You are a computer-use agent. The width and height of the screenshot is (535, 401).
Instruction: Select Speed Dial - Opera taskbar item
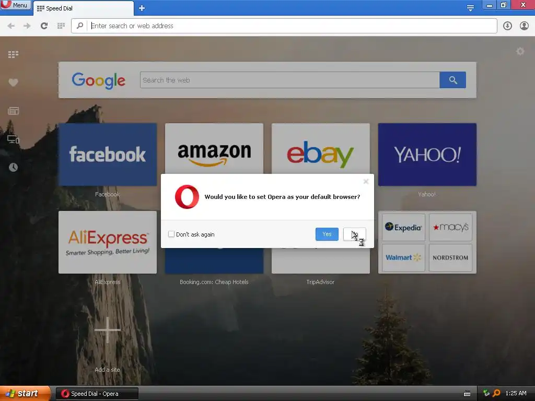(x=97, y=394)
